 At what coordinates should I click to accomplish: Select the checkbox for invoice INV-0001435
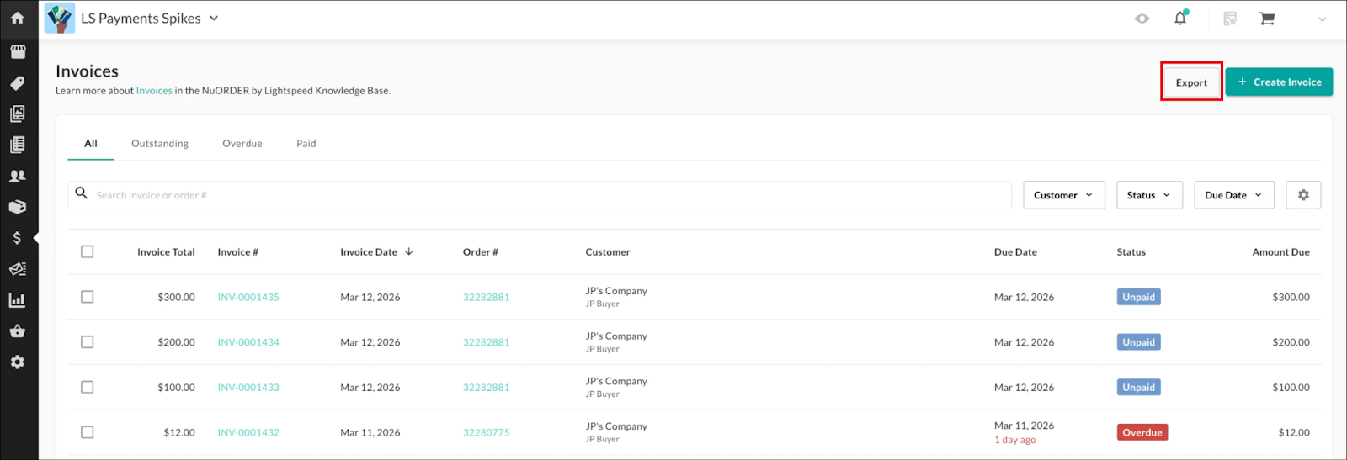tap(88, 297)
